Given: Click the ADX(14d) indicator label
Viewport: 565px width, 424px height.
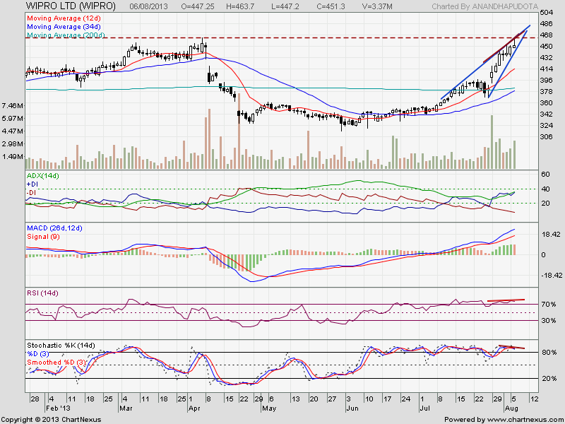Looking at the screenshot, I should coord(43,175).
